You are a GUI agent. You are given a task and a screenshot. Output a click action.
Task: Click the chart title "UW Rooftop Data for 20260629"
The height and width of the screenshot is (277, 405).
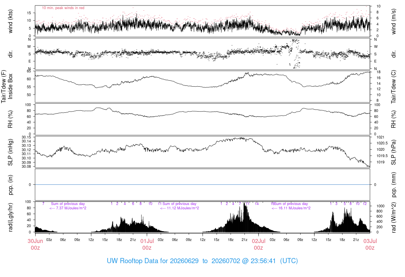(x=153, y=261)
